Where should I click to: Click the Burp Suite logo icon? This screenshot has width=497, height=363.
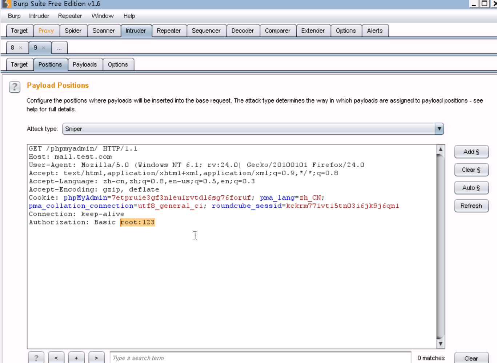(6, 4)
